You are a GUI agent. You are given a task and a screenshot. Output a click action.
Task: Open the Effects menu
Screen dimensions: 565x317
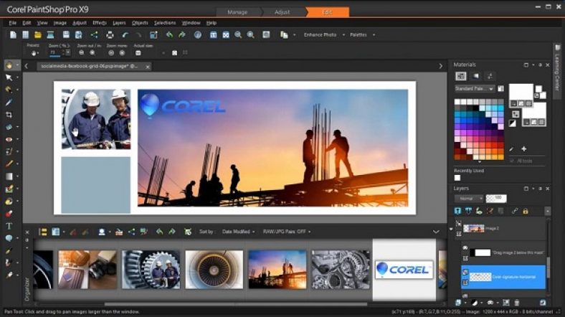tap(100, 23)
